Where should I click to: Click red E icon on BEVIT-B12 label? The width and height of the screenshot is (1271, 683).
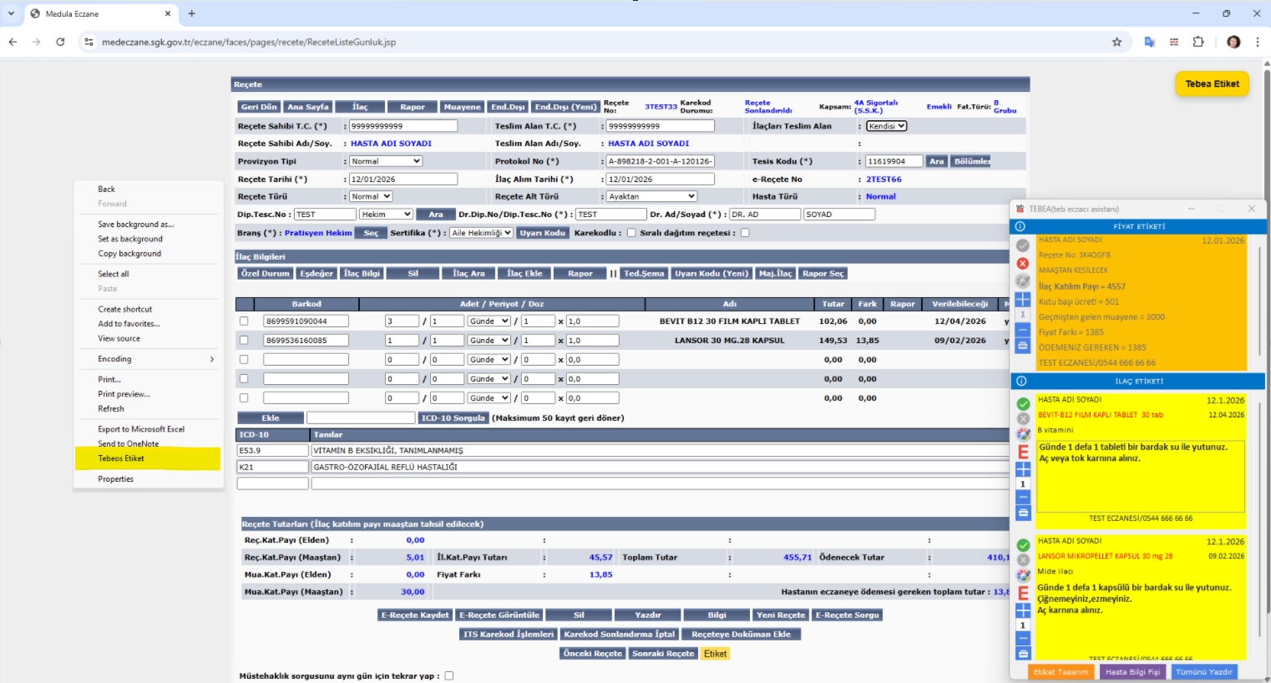(x=1023, y=452)
